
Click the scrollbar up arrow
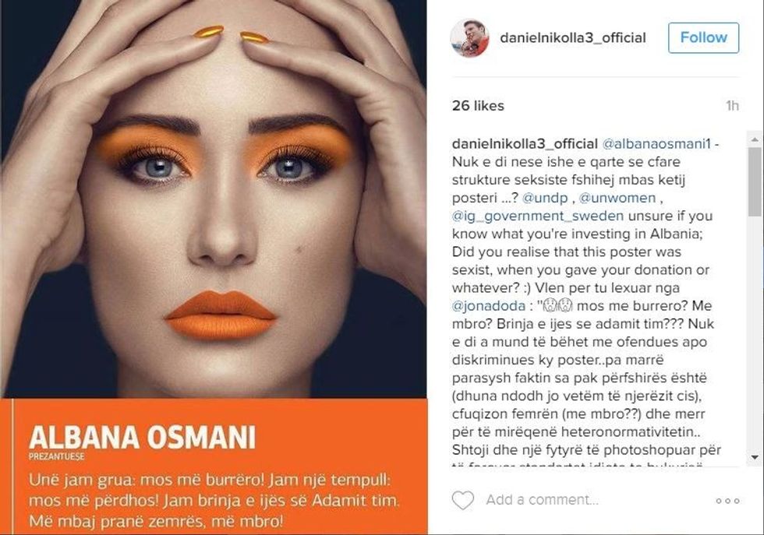pyautogui.click(x=755, y=139)
